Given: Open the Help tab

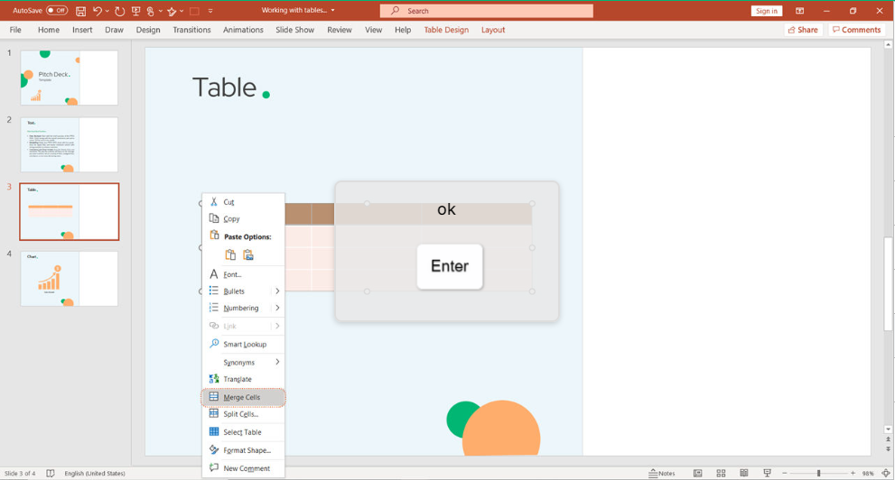Looking at the screenshot, I should [x=403, y=30].
